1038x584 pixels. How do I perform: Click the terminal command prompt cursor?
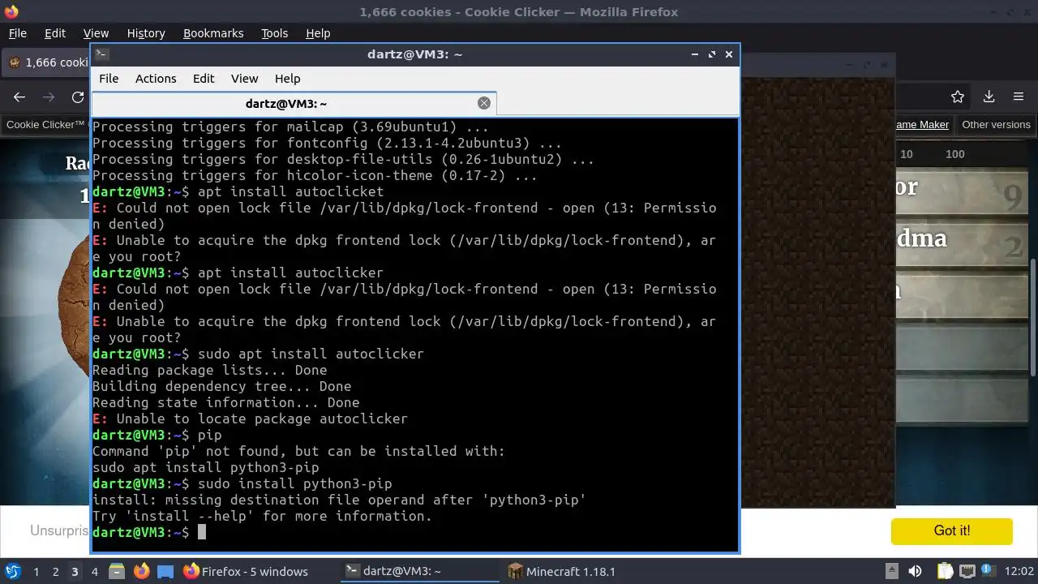click(202, 532)
